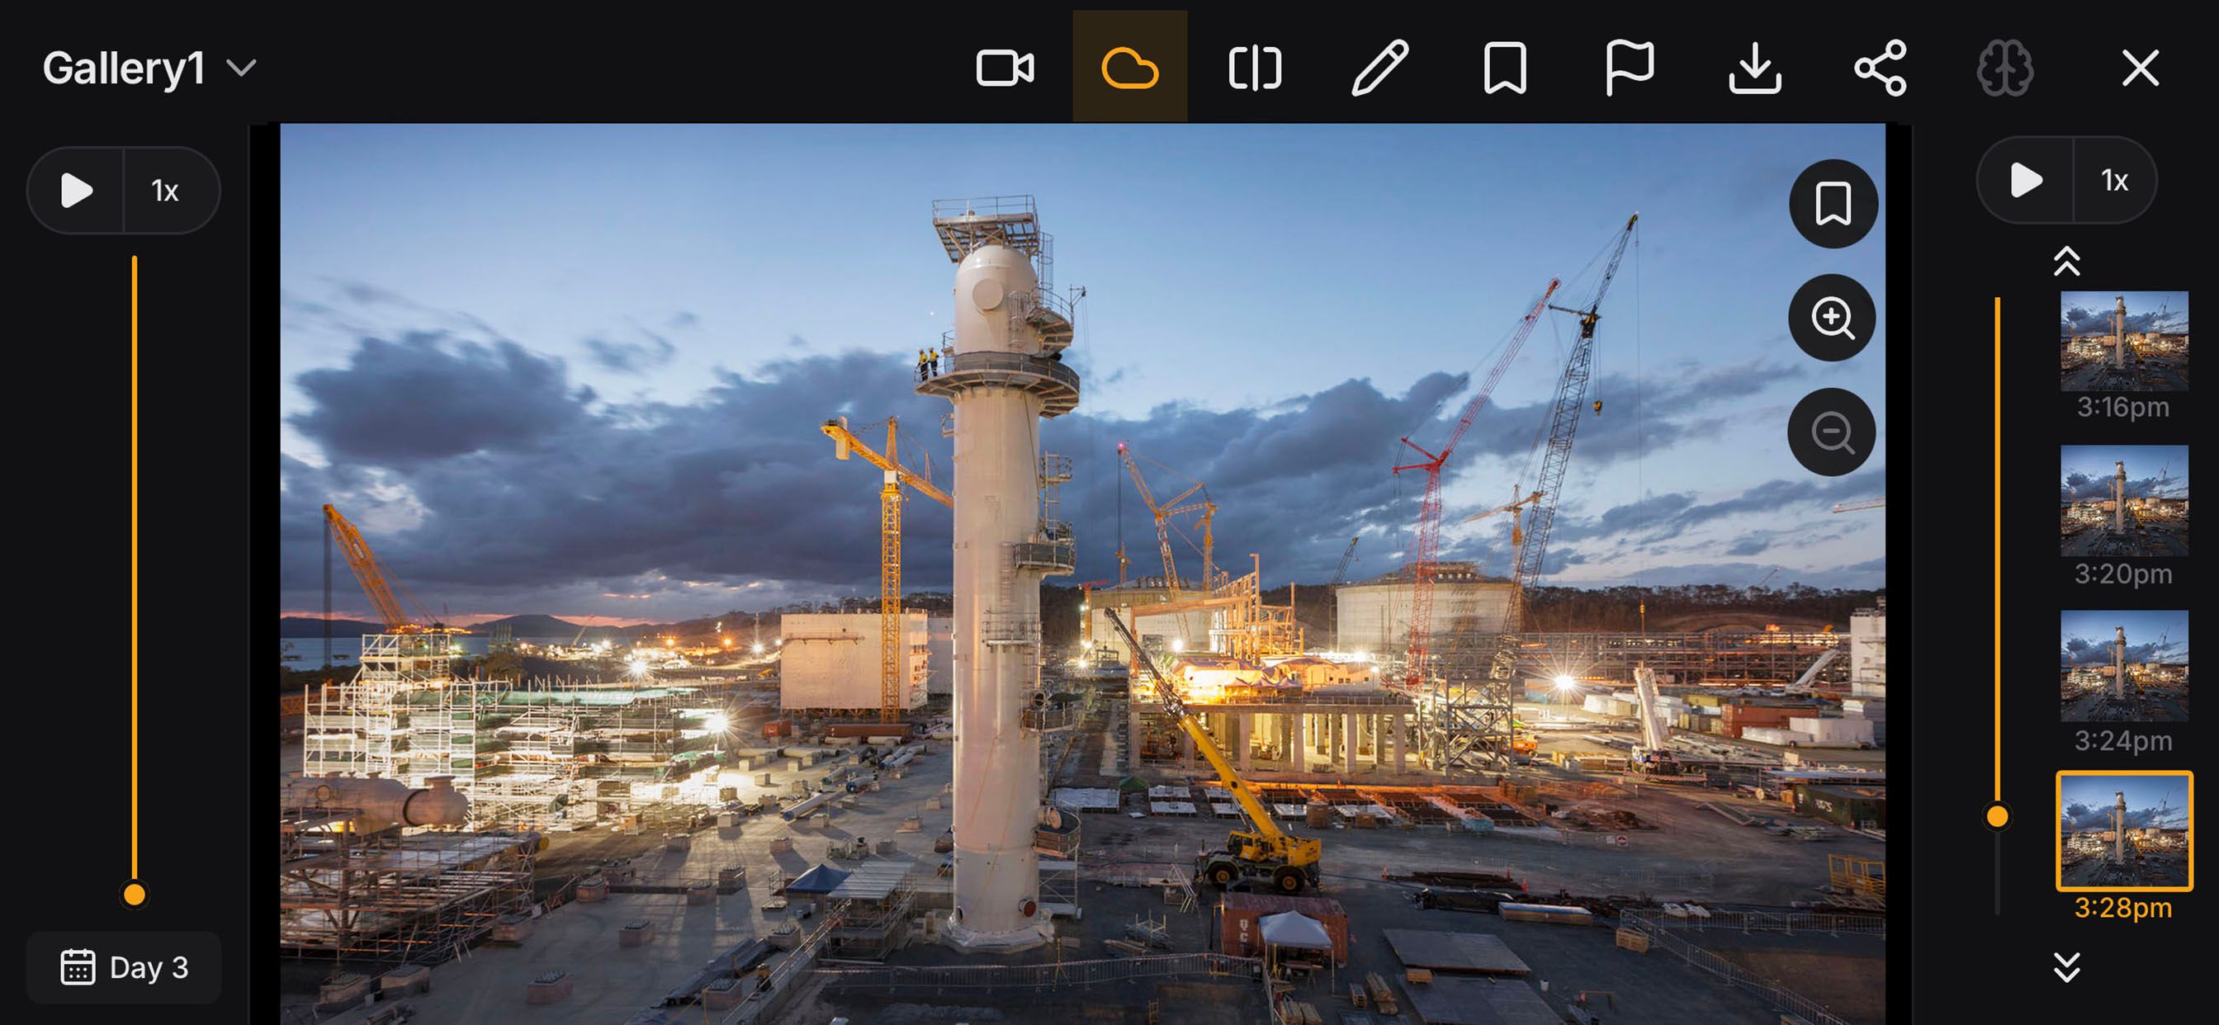Close the gallery viewer
This screenshot has height=1025, width=2219.
(2140, 68)
